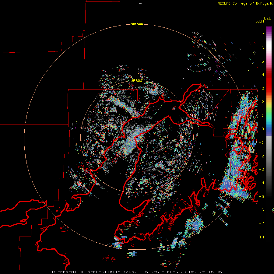
Task: Click the -2 value on color scale
Action: click(x=262, y=156)
